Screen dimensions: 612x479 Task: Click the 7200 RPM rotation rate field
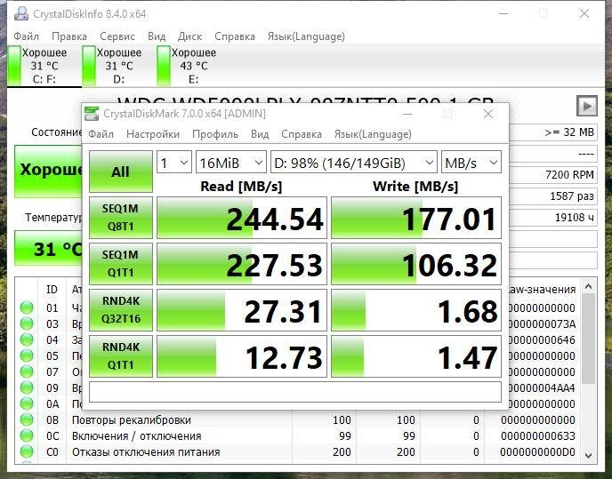tap(553, 175)
